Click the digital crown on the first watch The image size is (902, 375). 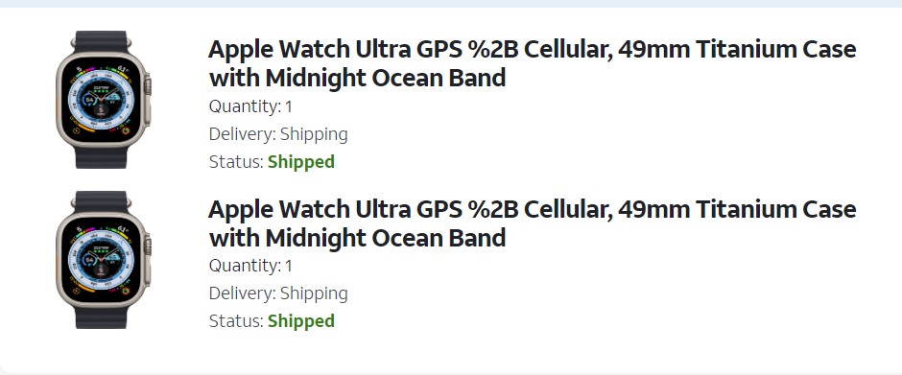[148, 86]
